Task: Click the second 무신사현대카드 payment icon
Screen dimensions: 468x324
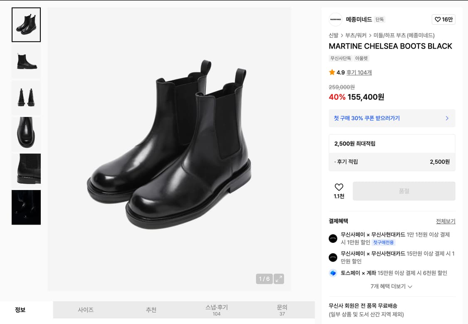Action: click(333, 257)
